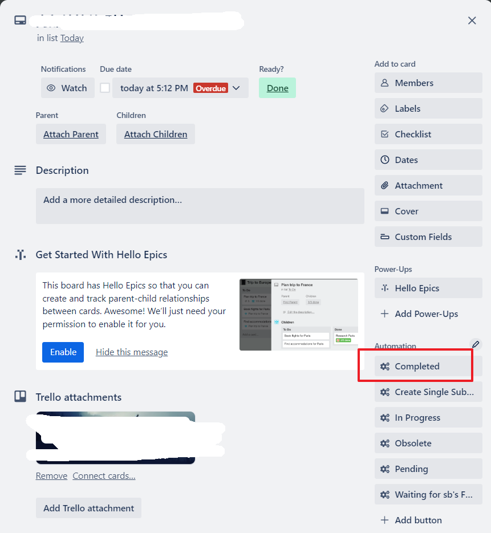Click the plus icon beside Add button
This screenshot has width=491, height=533.
click(x=384, y=520)
